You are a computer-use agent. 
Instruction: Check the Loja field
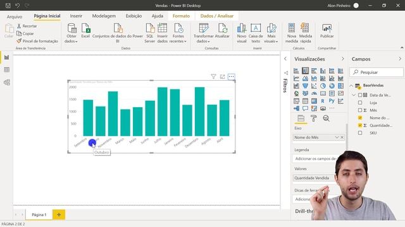click(360, 103)
